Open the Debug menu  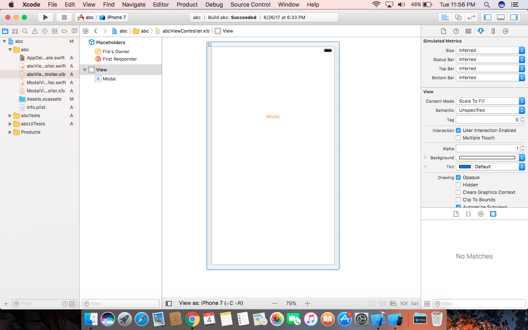(214, 5)
